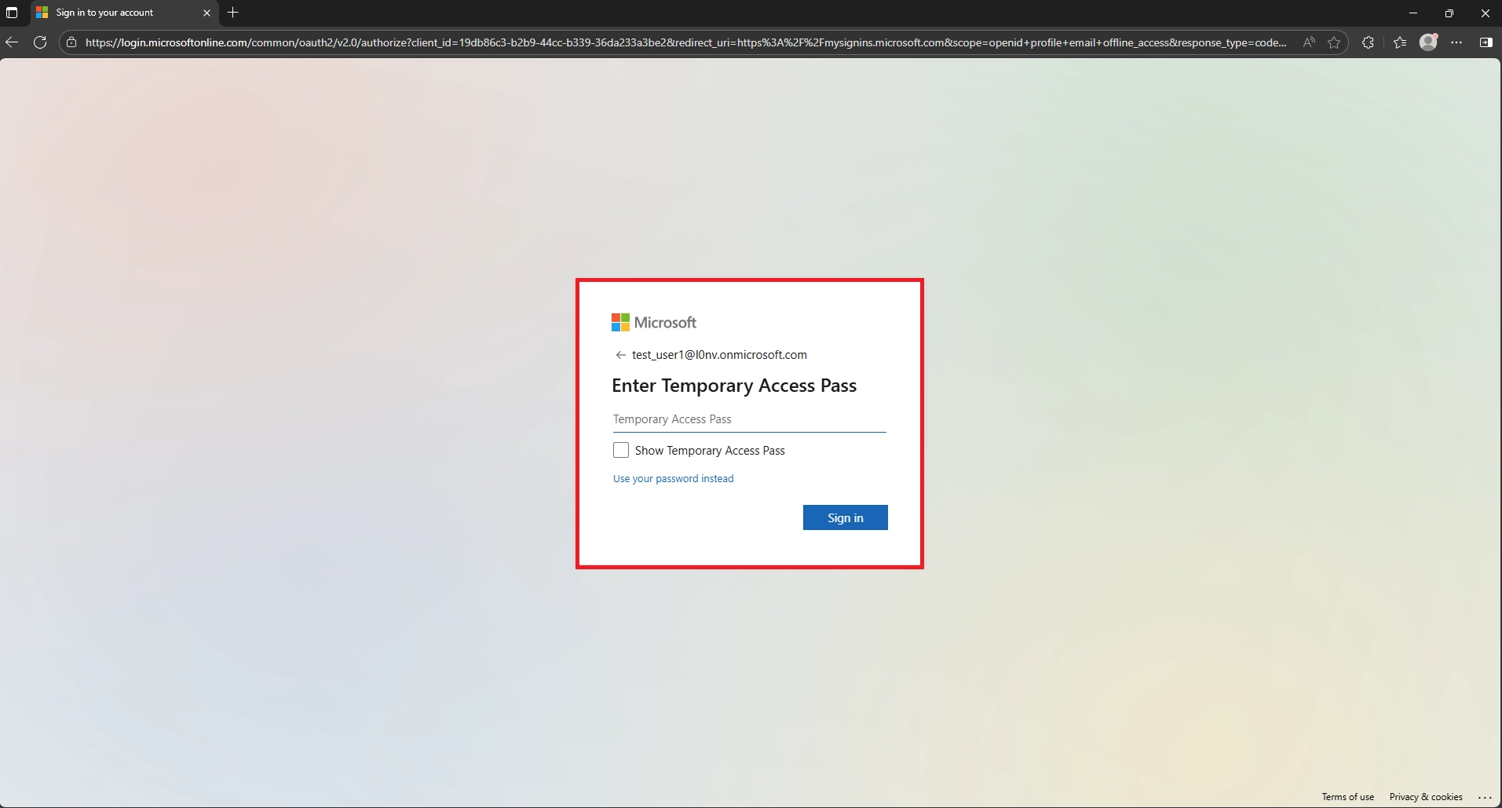Image resolution: width=1502 pixels, height=808 pixels.
Task: Open the Terms of use link
Action: click(1347, 797)
